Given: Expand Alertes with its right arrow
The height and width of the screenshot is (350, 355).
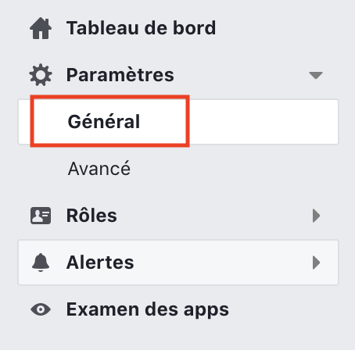Looking at the screenshot, I should 316,262.
